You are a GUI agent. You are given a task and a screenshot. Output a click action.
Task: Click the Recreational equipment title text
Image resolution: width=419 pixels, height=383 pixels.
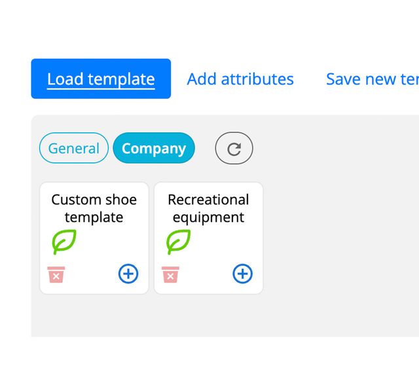point(208,208)
